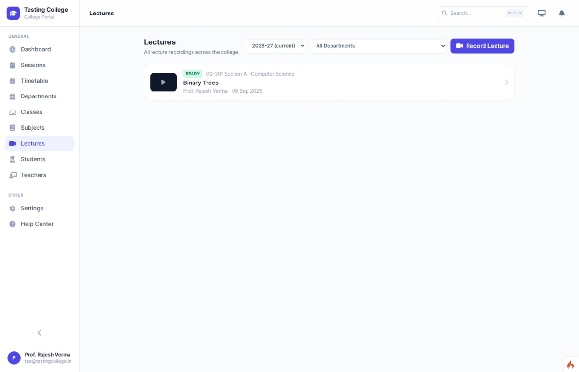Open the All Departments filter dropdown
Viewport: 579px width, 372px height.
378,46
